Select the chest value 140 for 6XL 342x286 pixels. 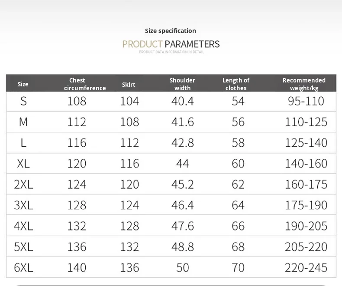tap(77, 267)
